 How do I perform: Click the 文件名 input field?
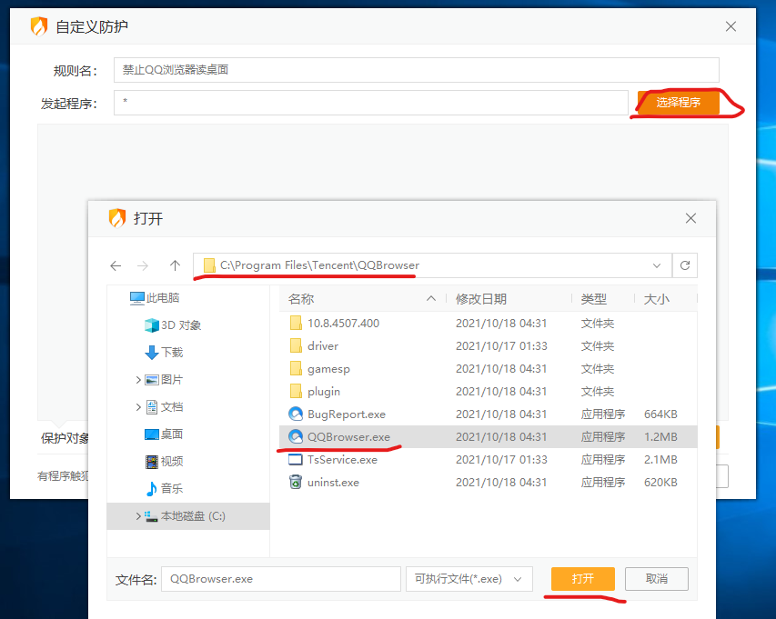pos(280,579)
